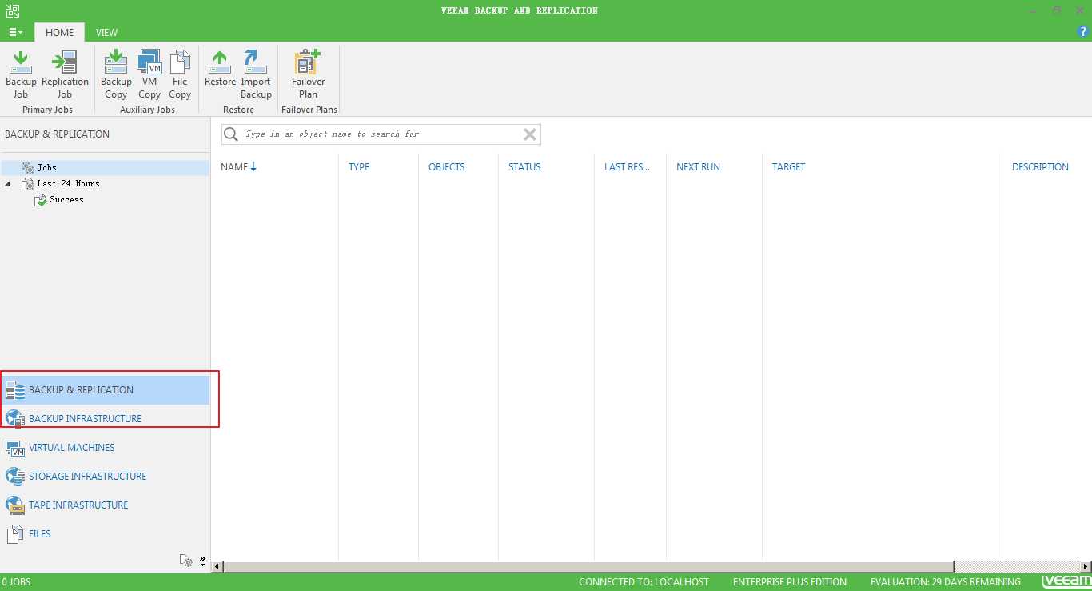
Task: Launch the Restore wizard
Action: click(x=220, y=69)
